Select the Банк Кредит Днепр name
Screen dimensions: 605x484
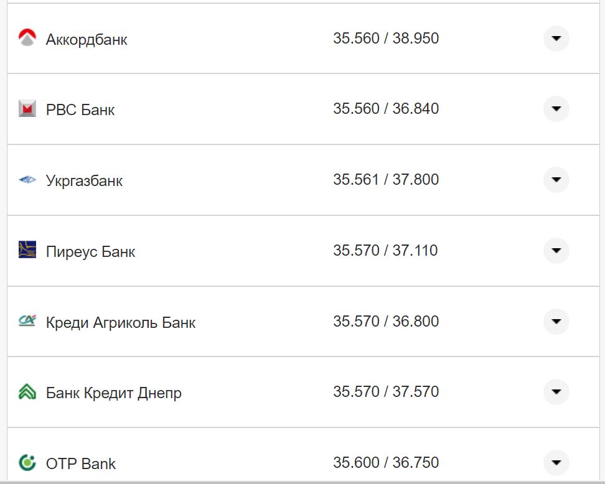point(114,393)
